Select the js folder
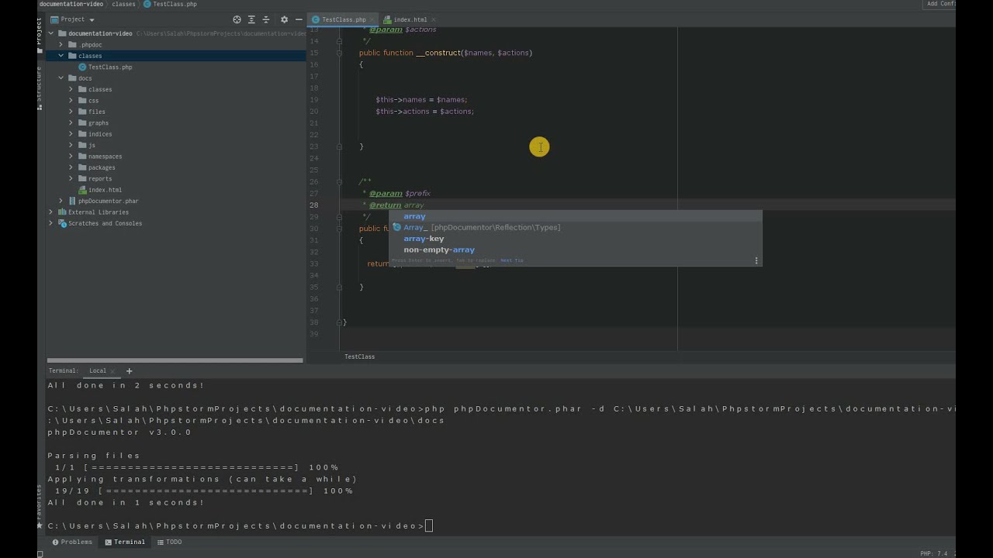Image resolution: width=993 pixels, height=558 pixels. [x=92, y=145]
